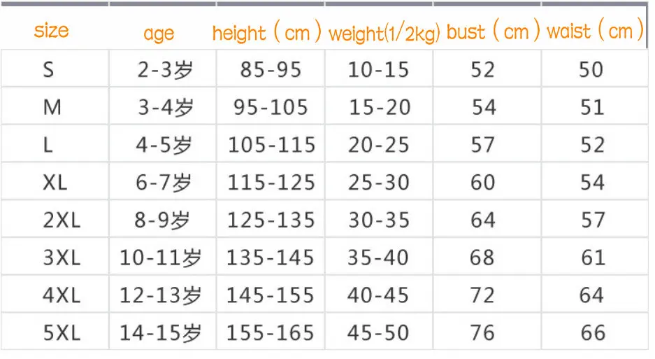Select the 'weight(1/2kg)' header
This screenshot has height=359, width=655.
384,34
